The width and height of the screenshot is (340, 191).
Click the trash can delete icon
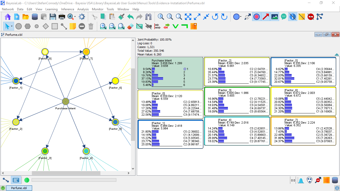91,26
